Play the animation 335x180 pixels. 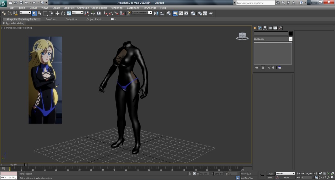pos(307,173)
